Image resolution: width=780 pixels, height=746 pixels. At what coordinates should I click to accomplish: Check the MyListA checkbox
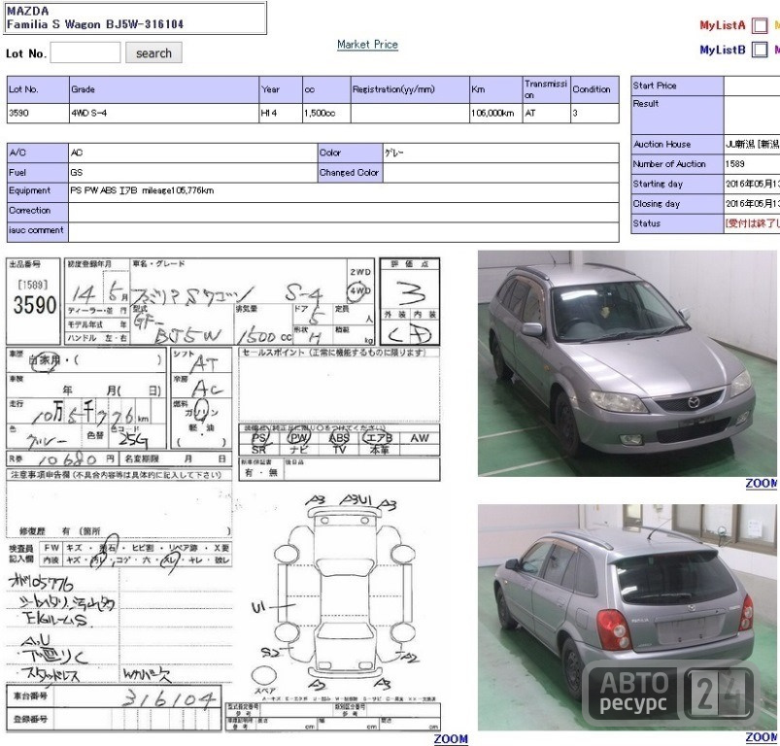click(760, 25)
